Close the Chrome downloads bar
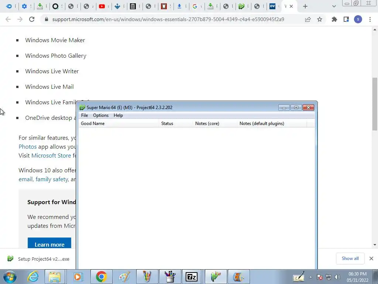378x284 pixels. point(371,258)
